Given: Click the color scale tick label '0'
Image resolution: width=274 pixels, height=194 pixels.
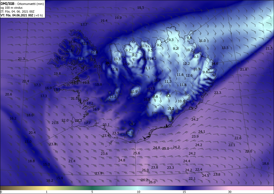Looking at the screenshot, I should (x=1, y=192).
